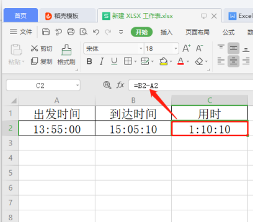Switch to the 页面布局 tab
The height and width of the screenshot is (224, 253).
pyautogui.click(x=197, y=32)
